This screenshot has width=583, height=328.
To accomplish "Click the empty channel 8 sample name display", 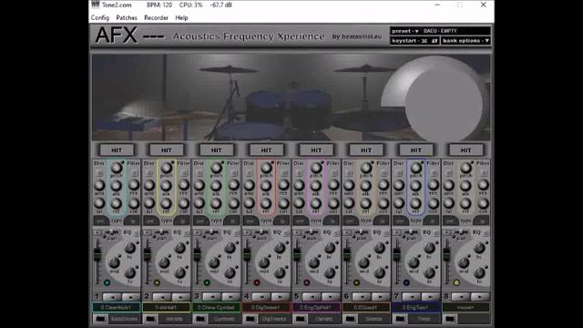I will pos(465,308).
